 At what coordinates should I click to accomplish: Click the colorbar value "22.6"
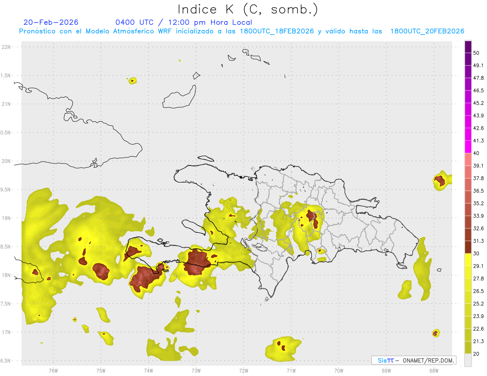click(x=478, y=329)
